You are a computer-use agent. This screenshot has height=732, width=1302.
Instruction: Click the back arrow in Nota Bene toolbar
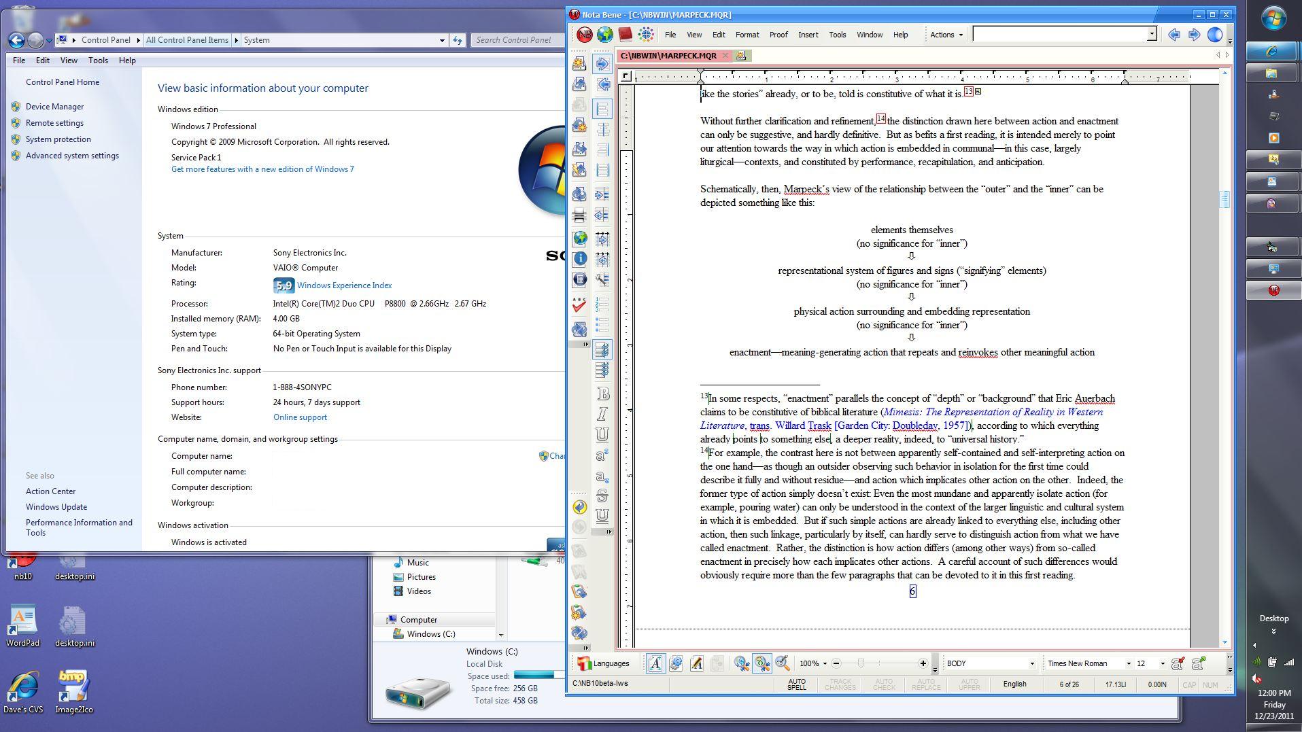[x=1173, y=35]
